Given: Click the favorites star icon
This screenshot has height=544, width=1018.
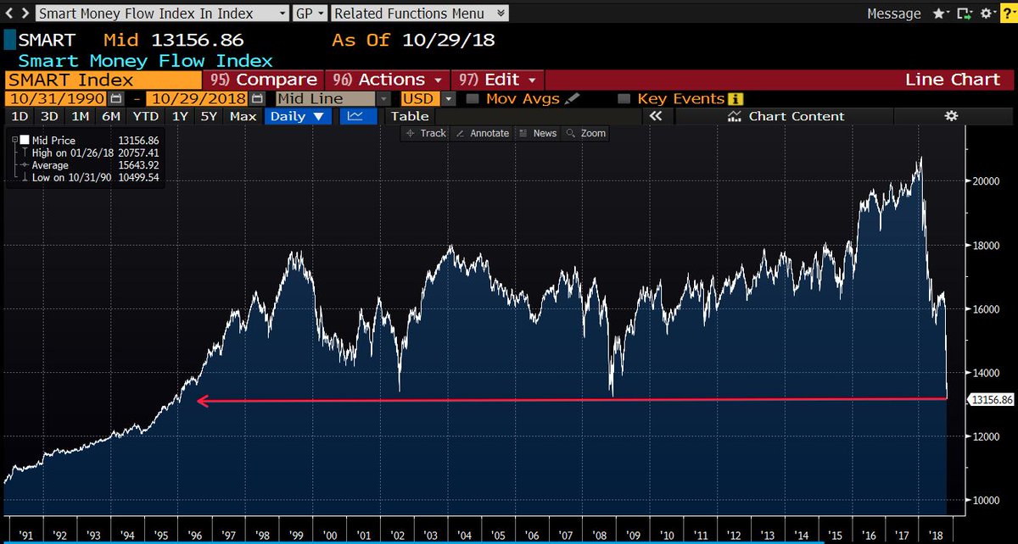Looking at the screenshot, I should point(940,14).
